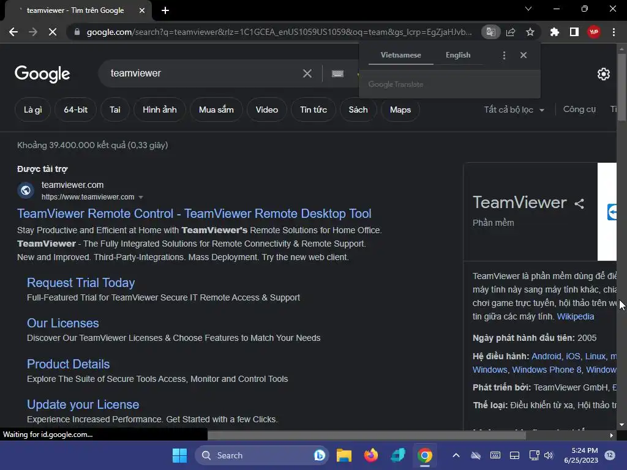Open the 'Update your License' sitelink
Screen dimensions: 627x470
83,405
